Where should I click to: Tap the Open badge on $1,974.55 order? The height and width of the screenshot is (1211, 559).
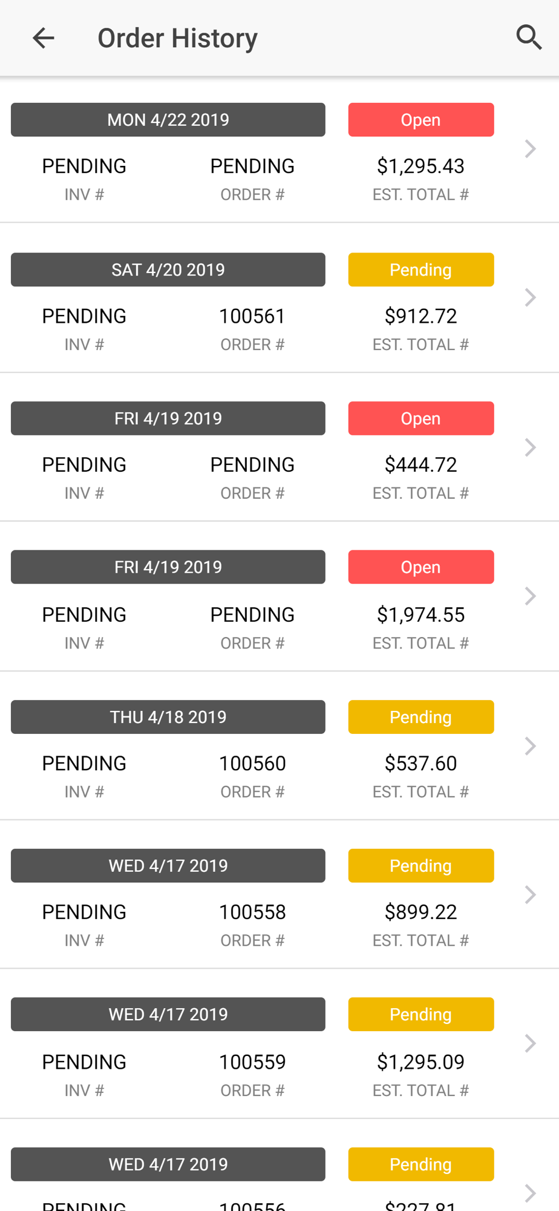point(420,567)
